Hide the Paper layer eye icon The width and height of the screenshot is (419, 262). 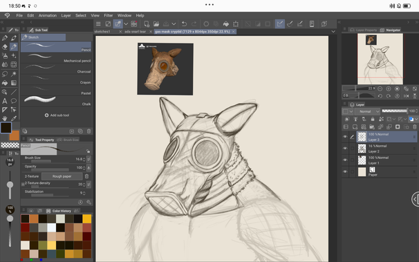[x=345, y=172]
